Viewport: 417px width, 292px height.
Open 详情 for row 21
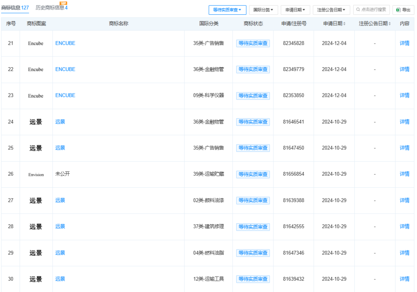pos(404,43)
